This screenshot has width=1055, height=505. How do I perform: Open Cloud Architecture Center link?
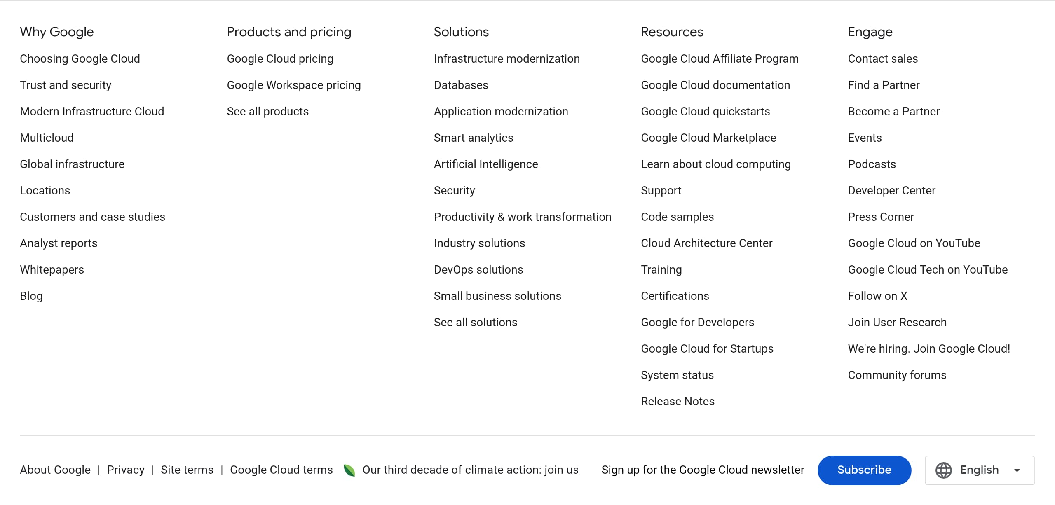706,243
